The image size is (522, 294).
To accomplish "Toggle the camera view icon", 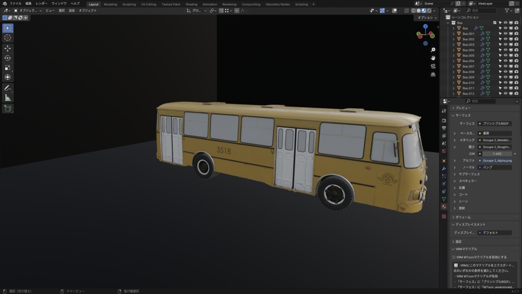I will 433,66.
